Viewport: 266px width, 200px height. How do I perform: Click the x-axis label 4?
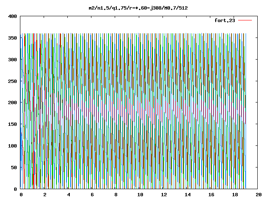68,195
